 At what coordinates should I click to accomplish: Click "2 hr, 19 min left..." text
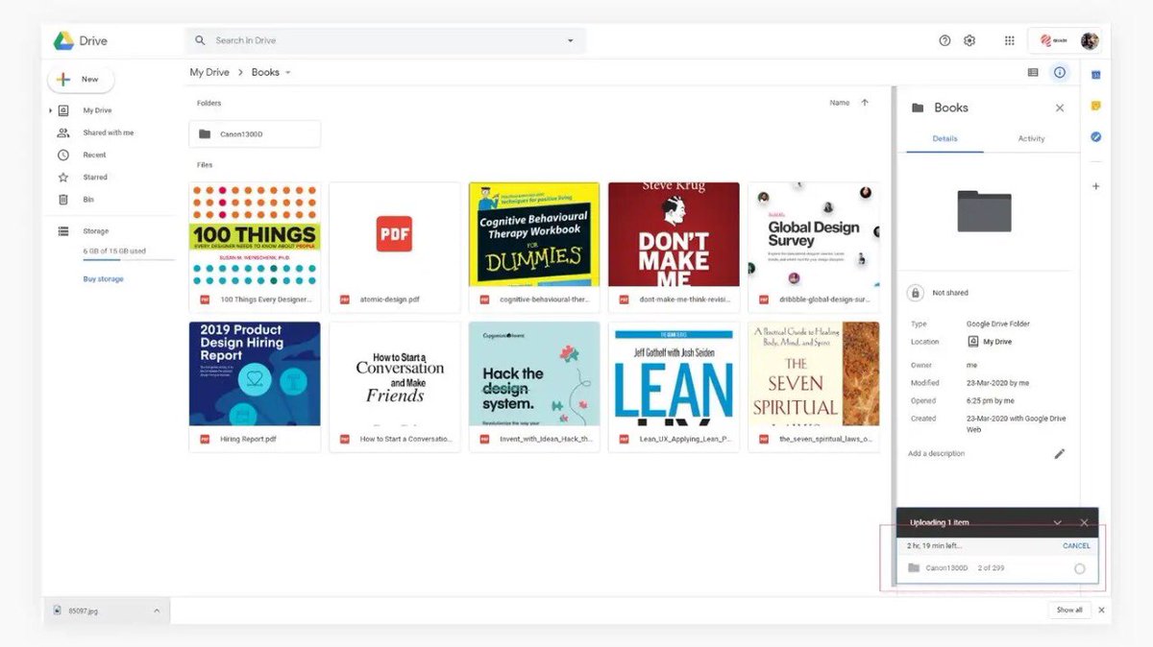(934, 546)
